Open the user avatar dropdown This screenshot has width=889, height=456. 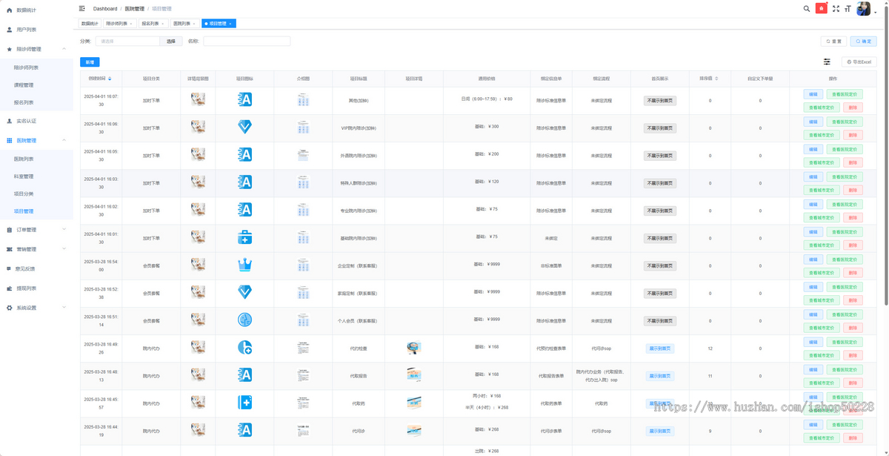click(x=866, y=9)
